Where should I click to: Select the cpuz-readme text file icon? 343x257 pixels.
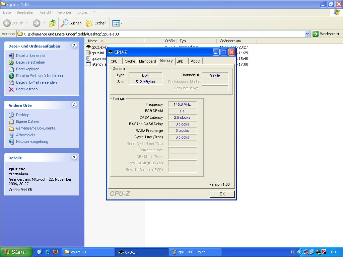pos(88,58)
